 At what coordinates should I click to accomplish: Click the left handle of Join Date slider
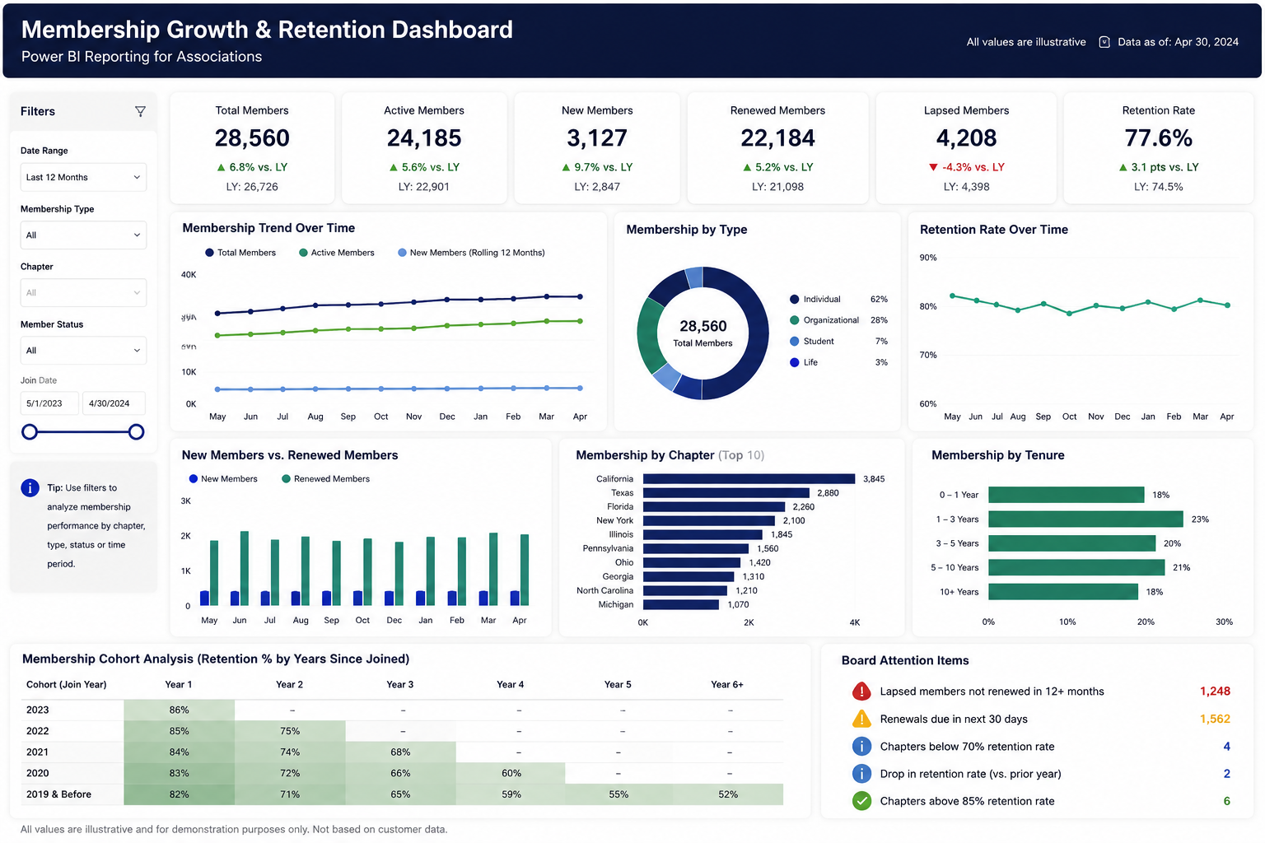click(30, 431)
